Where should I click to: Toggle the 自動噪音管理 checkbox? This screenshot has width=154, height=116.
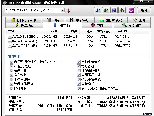tap(79, 62)
